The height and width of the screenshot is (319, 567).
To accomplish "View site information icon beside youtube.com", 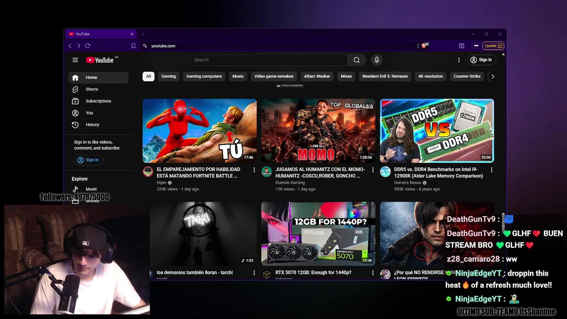I will tap(145, 46).
